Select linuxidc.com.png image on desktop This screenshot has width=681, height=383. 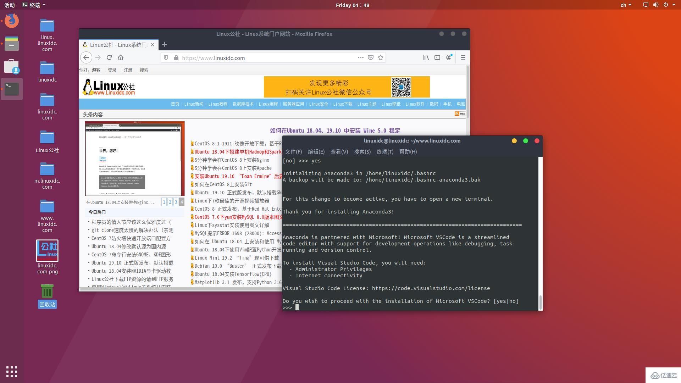point(47,257)
